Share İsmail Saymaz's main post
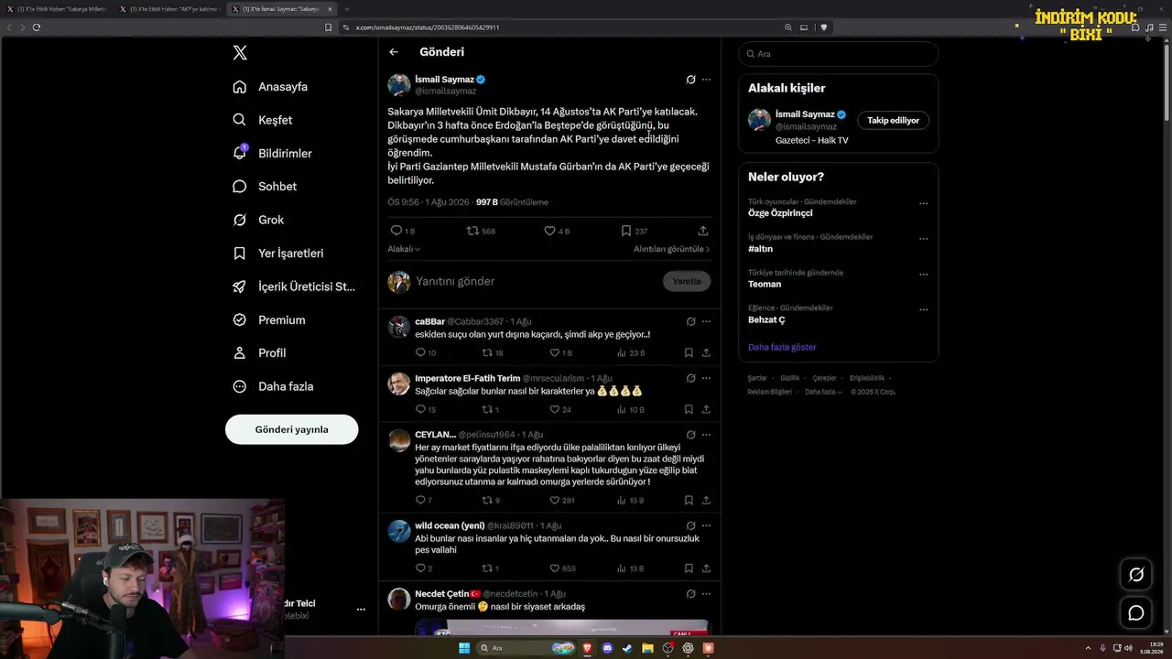This screenshot has height=659, width=1172. [x=703, y=231]
